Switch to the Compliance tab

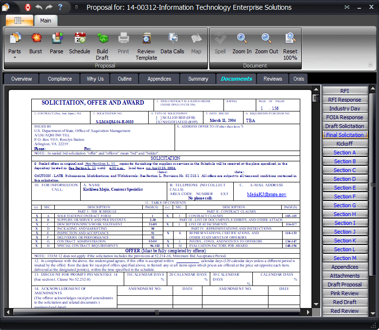pos(60,79)
